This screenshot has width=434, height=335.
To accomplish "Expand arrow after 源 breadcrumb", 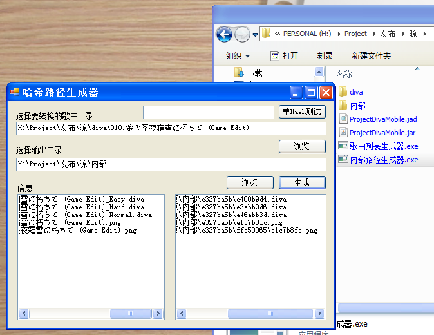I will click(x=424, y=33).
